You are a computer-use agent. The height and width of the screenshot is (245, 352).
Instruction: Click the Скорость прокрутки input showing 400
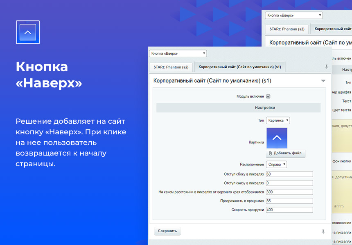289,209
